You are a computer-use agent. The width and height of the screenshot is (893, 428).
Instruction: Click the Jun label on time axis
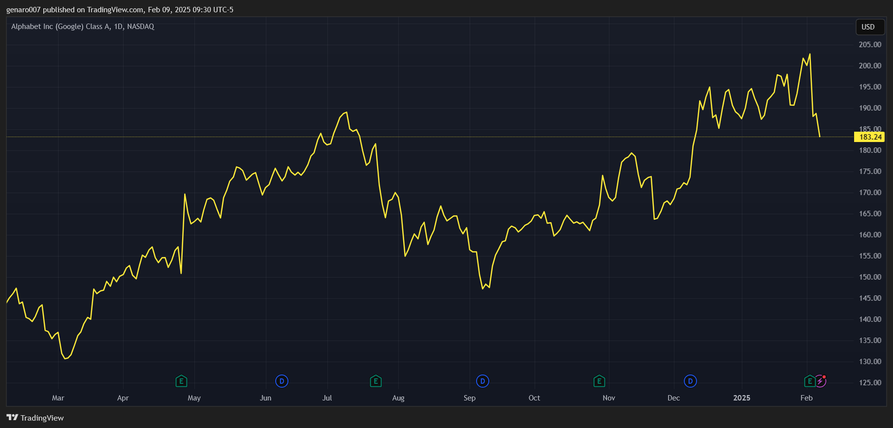(265, 398)
